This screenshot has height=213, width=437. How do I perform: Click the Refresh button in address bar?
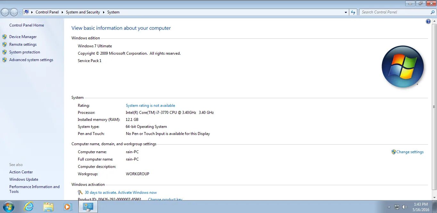point(353,12)
